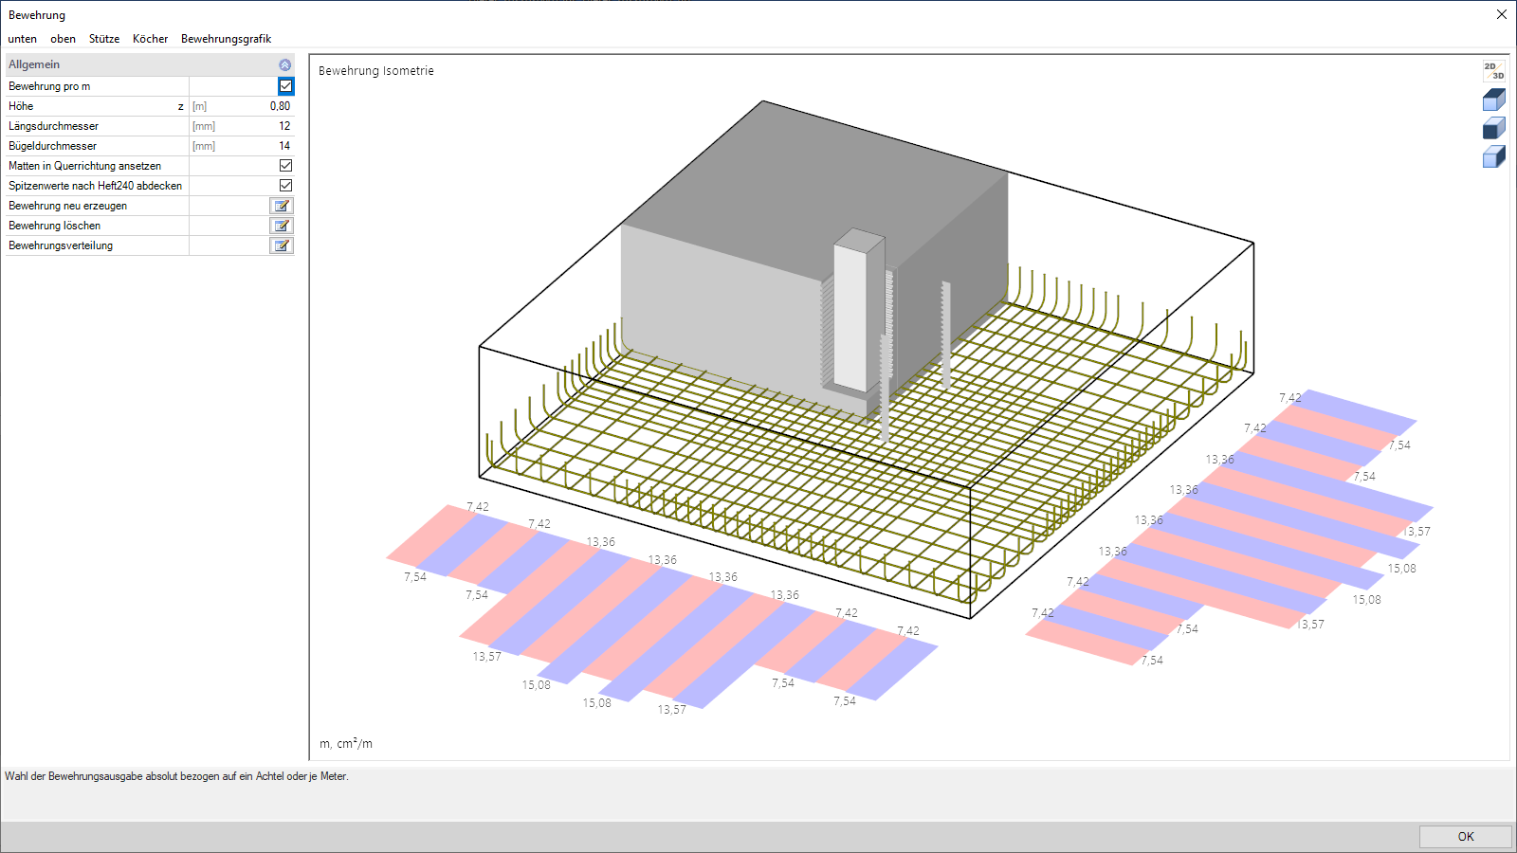Select the Längsdurchmesser label
This screenshot has height=853, width=1517.
(53, 126)
